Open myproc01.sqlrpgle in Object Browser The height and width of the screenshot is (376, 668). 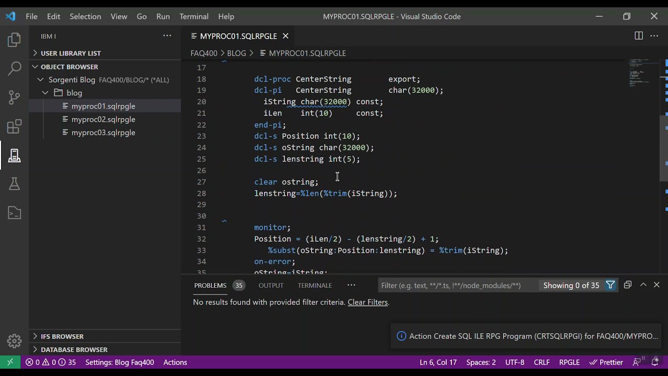[103, 106]
